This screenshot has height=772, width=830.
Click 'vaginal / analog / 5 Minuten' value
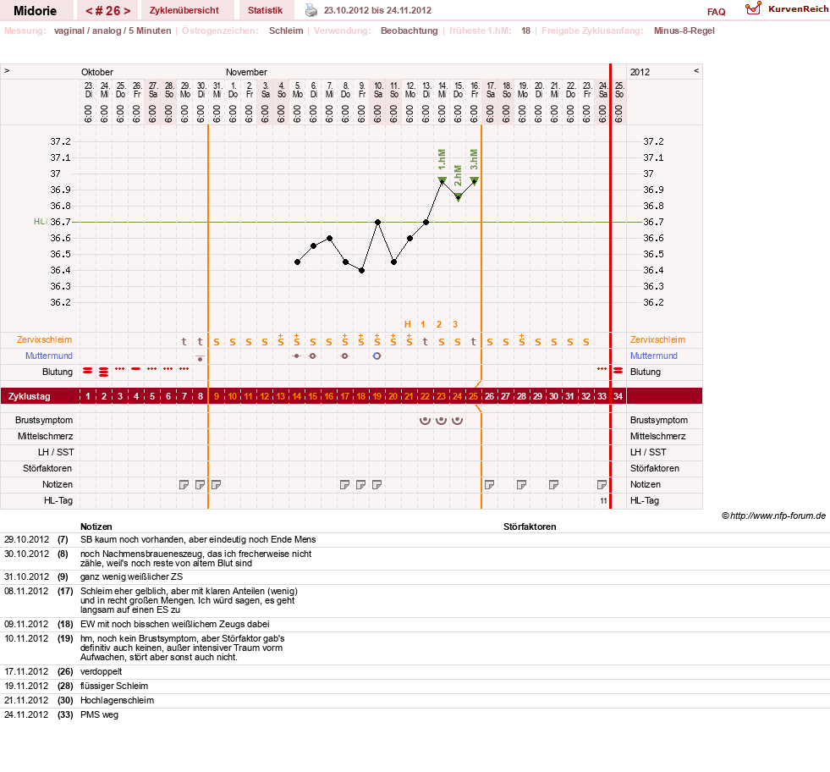pos(113,30)
